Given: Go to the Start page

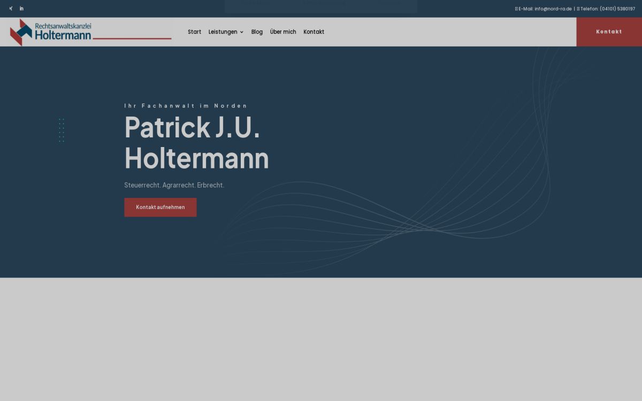Looking at the screenshot, I should (194, 32).
